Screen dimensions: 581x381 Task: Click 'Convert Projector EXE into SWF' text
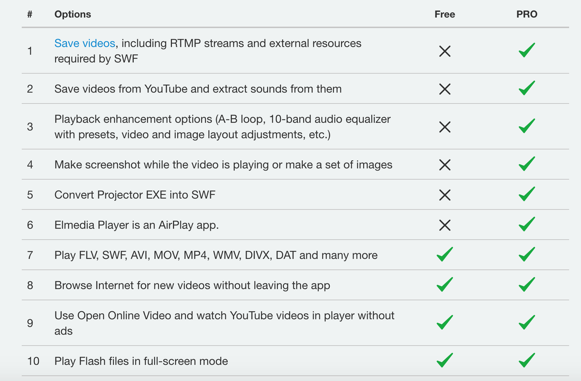point(135,195)
